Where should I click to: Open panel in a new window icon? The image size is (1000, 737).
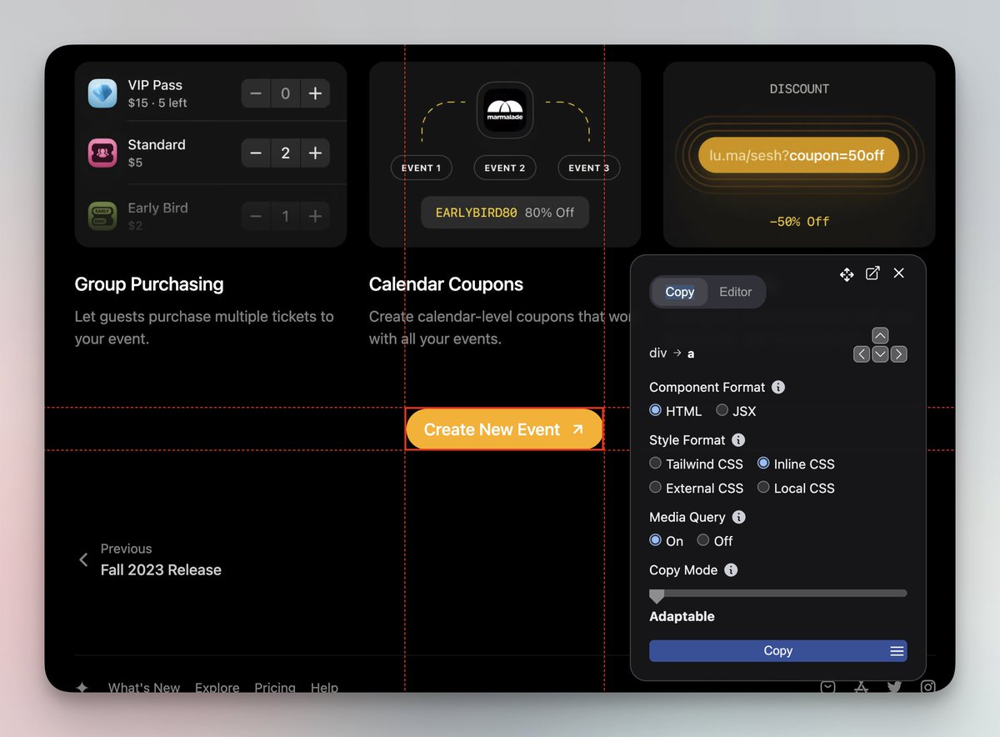point(872,273)
